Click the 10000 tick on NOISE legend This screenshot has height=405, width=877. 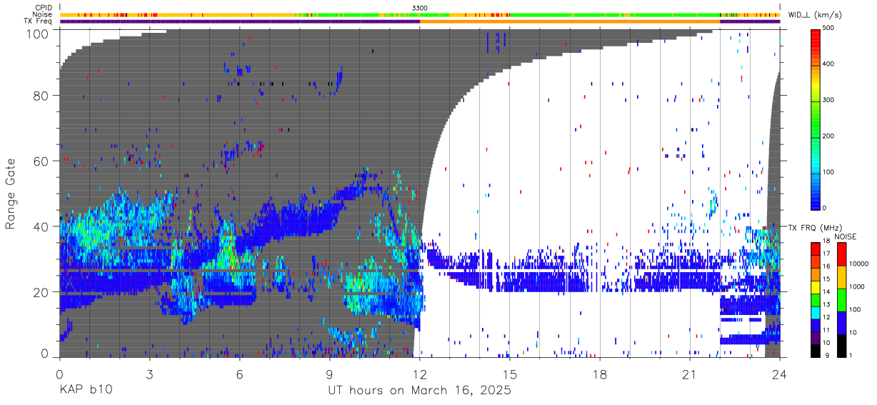pyautogui.click(x=860, y=264)
